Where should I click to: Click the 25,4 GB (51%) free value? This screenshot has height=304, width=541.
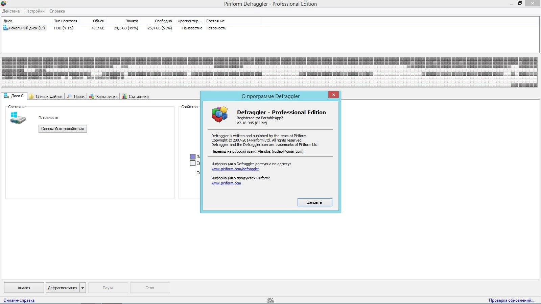click(x=160, y=28)
